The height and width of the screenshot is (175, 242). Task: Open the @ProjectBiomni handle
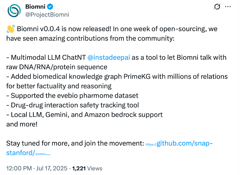pyautogui.click(x=47, y=15)
